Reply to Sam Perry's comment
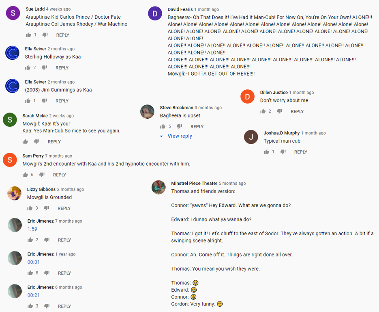This screenshot has height=312, width=379. [x=60, y=175]
